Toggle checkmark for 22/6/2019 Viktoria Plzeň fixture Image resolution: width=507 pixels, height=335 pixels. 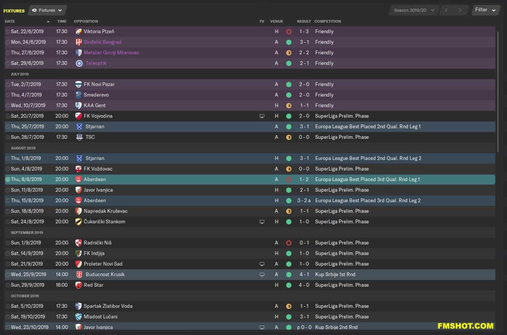[8, 32]
